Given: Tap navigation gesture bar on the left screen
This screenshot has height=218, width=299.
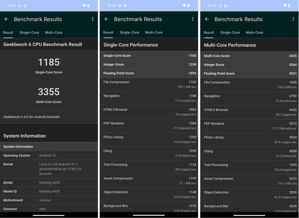Looking at the screenshot, I should (x=49, y=215).
